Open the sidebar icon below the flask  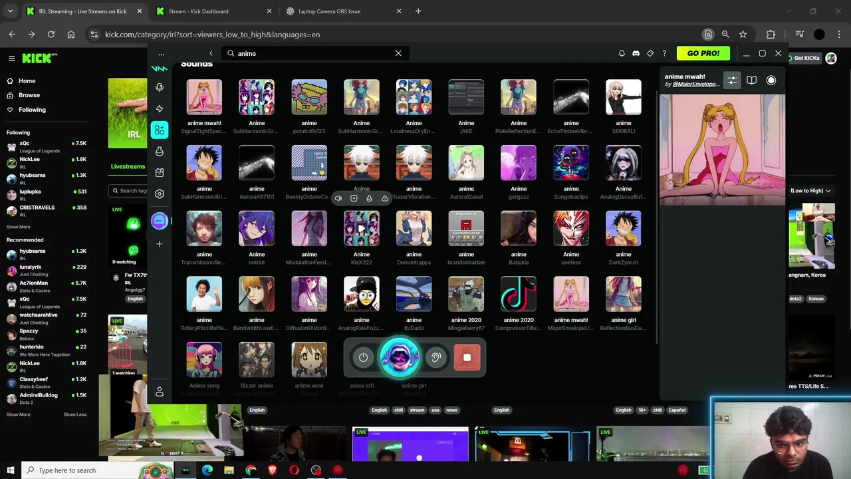160,172
